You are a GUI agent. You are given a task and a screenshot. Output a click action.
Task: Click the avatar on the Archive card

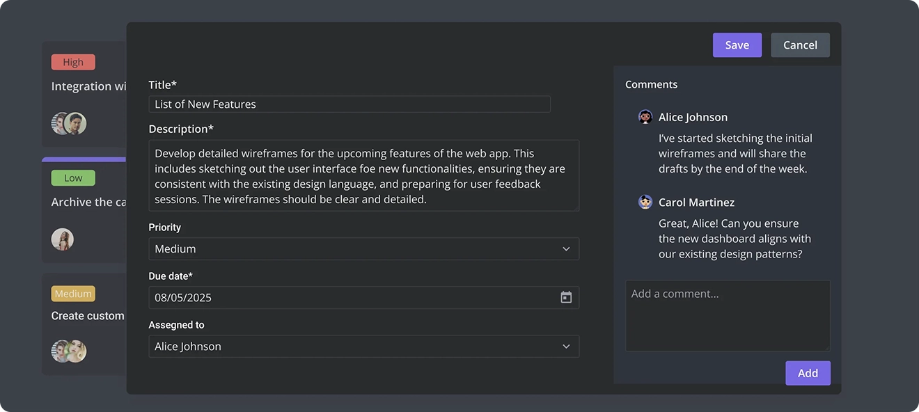coord(63,239)
